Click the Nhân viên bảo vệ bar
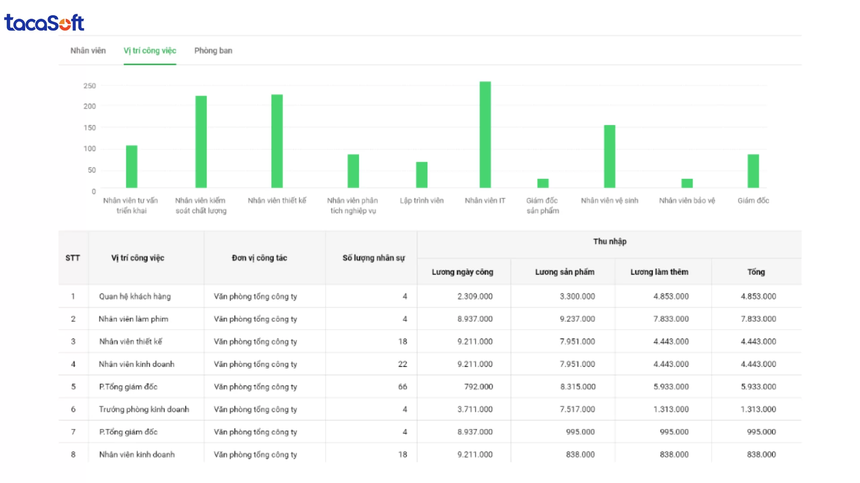This screenshot has height=483, width=860. pos(687,183)
